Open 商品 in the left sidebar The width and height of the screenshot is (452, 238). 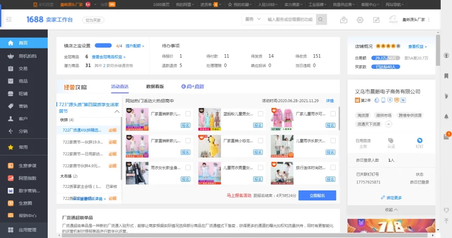[24, 81]
